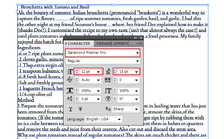224x139 pixels.
Task: Open the tracking value dropdown
Action: pyautogui.click(x=136, y=80)
